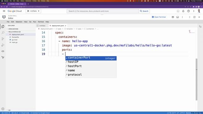
Task: Open the notifications bell
Action: coord(183,11)
